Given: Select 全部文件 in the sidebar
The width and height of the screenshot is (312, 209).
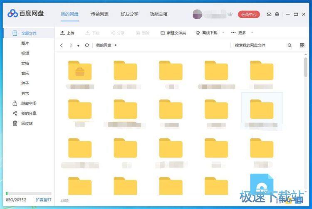Looking at the screenshot, I should (x=28, y=33).
